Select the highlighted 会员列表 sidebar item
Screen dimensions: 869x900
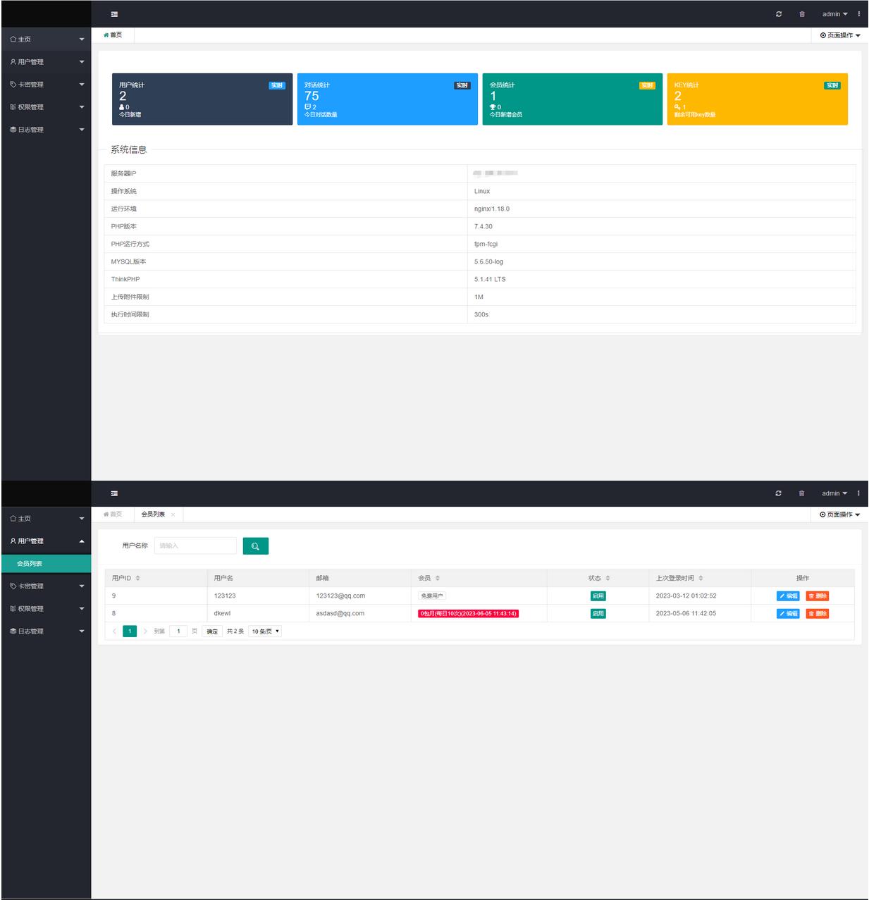coord(46,564)
